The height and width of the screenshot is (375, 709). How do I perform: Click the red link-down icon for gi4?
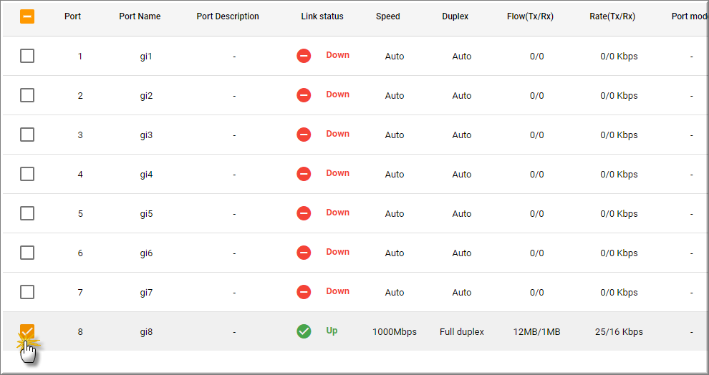click(x=304, y=174)
